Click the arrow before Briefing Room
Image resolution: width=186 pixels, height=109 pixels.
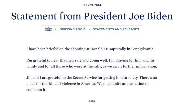tap(56, 29)
